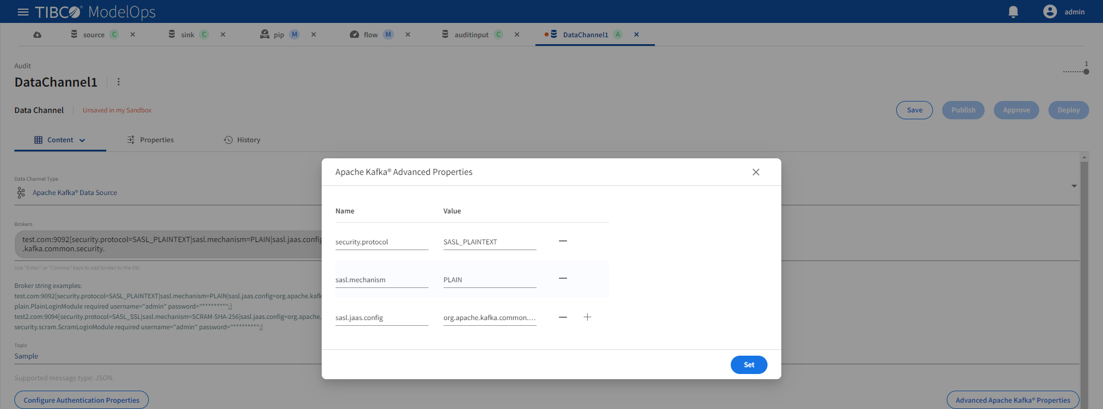Click the Set button in dialog
This screenshot has height=409, width=1103.
pyautogui.click(x=749, y=365)
